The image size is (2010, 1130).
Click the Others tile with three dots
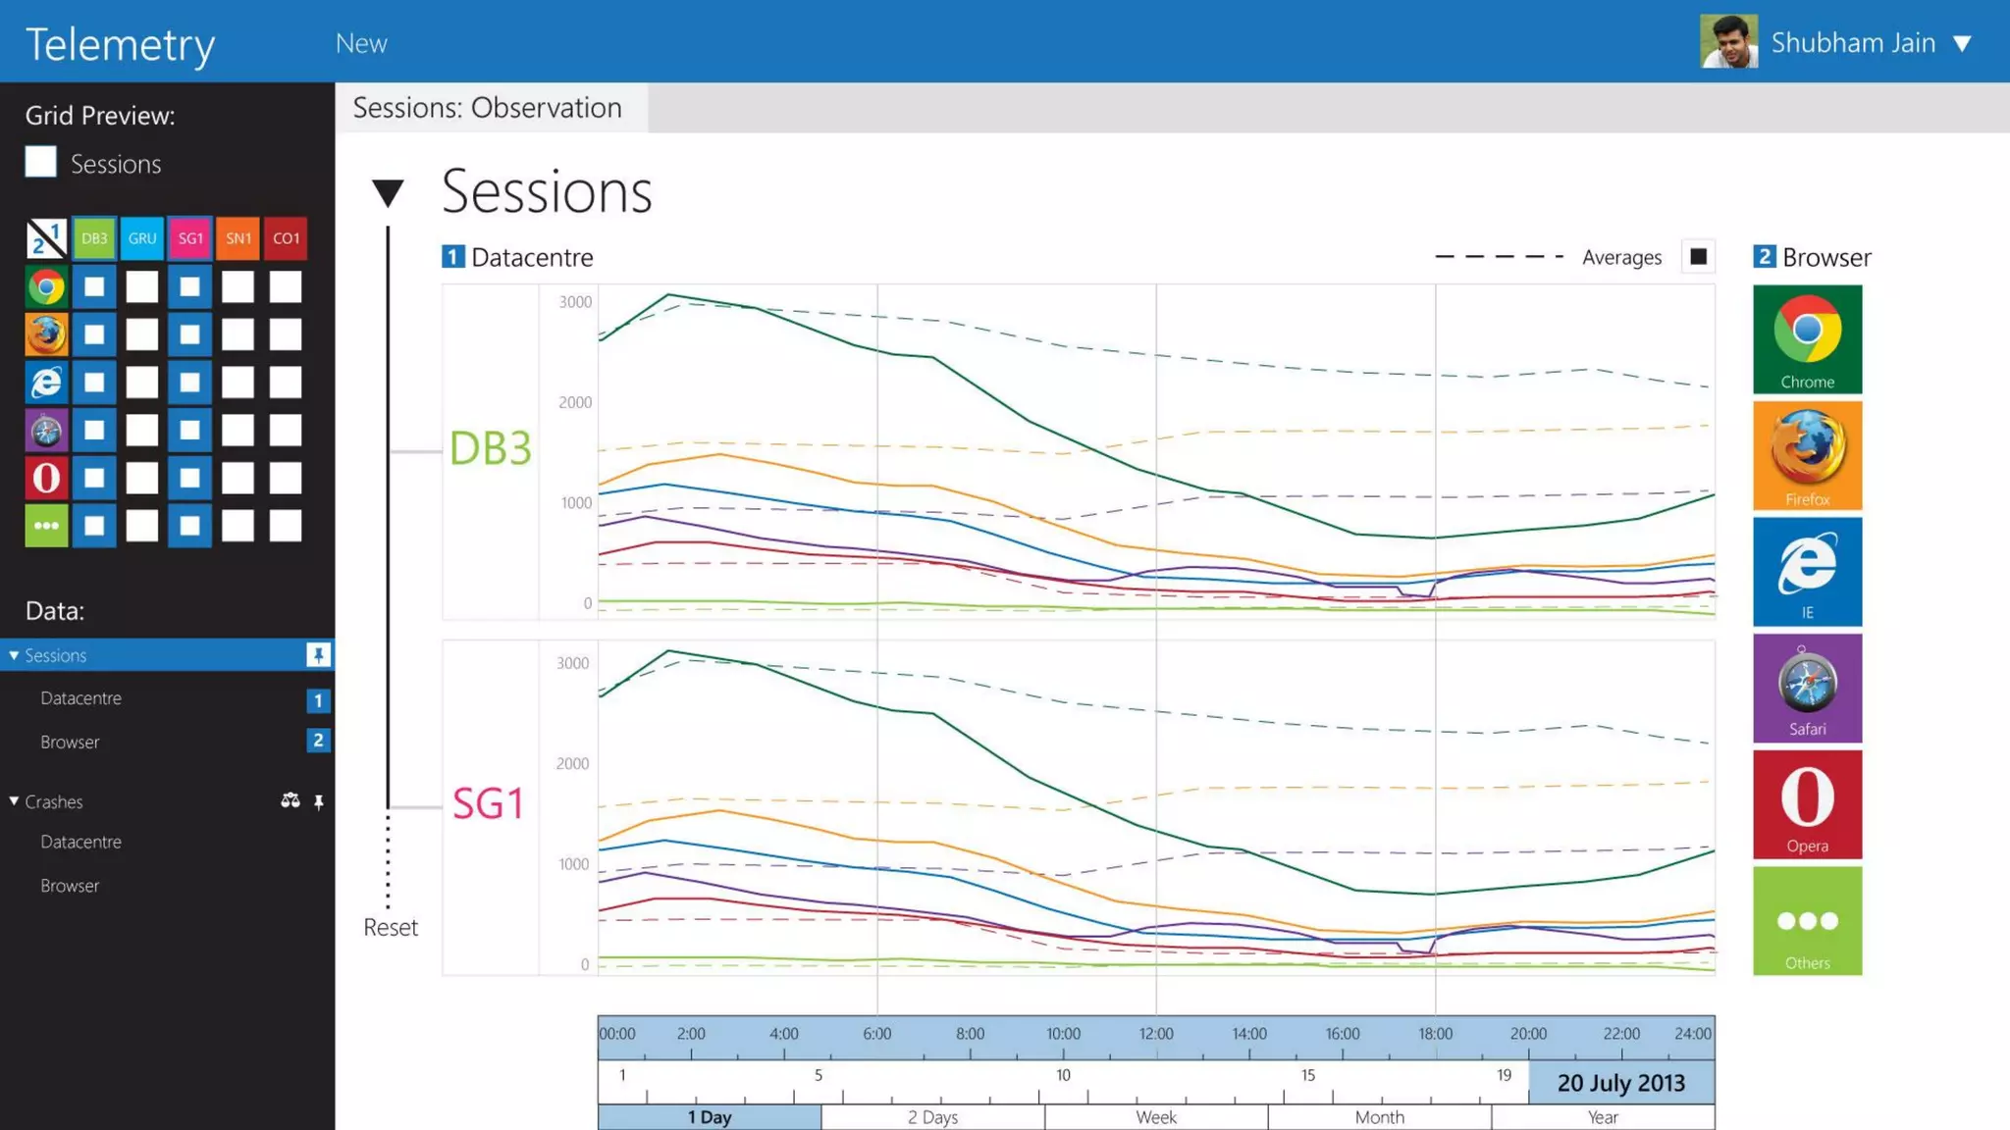click(x=1807, y=920)
